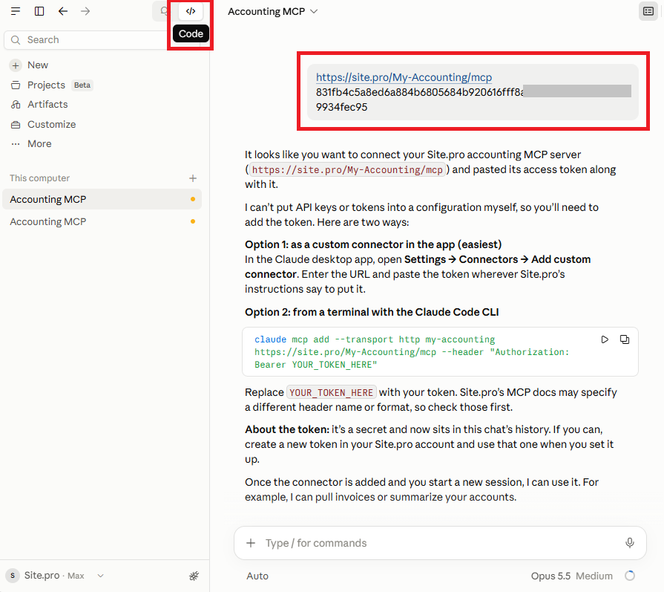This screenshot has height=592, width=664.
Task: Click the bold 'About the token:' text
Action: (x=287, y=429)
